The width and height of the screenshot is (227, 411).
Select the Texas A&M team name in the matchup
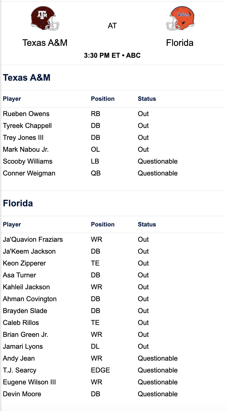click(x=45, y=43)
